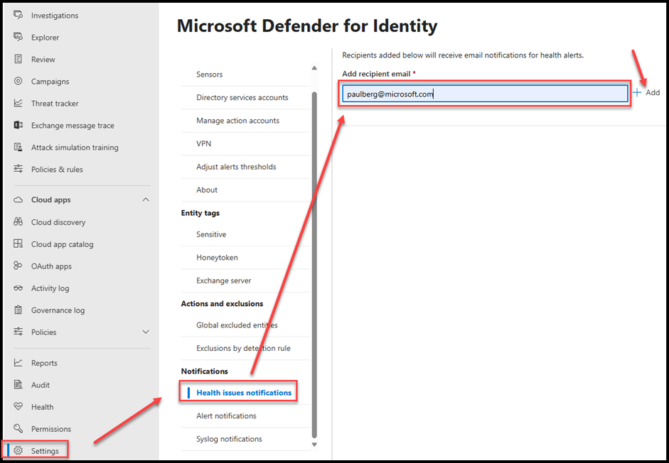The height and width of the screenshot is (463, 669).
Task: Click the Audit document icon
Action: pos(18,385)
